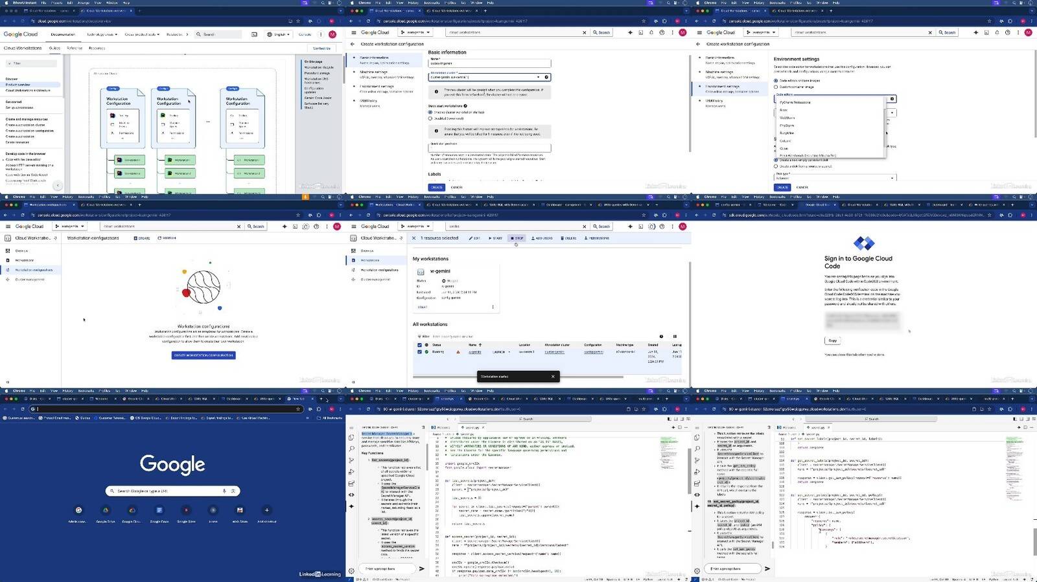
Task: Send the prompt in left code editor chat
Action: [x=421, y=568]
